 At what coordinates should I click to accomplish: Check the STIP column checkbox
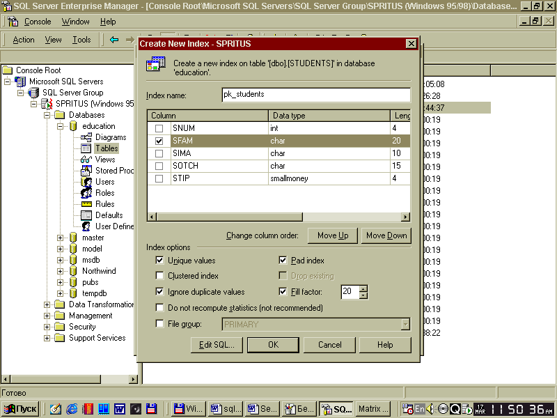159,178
